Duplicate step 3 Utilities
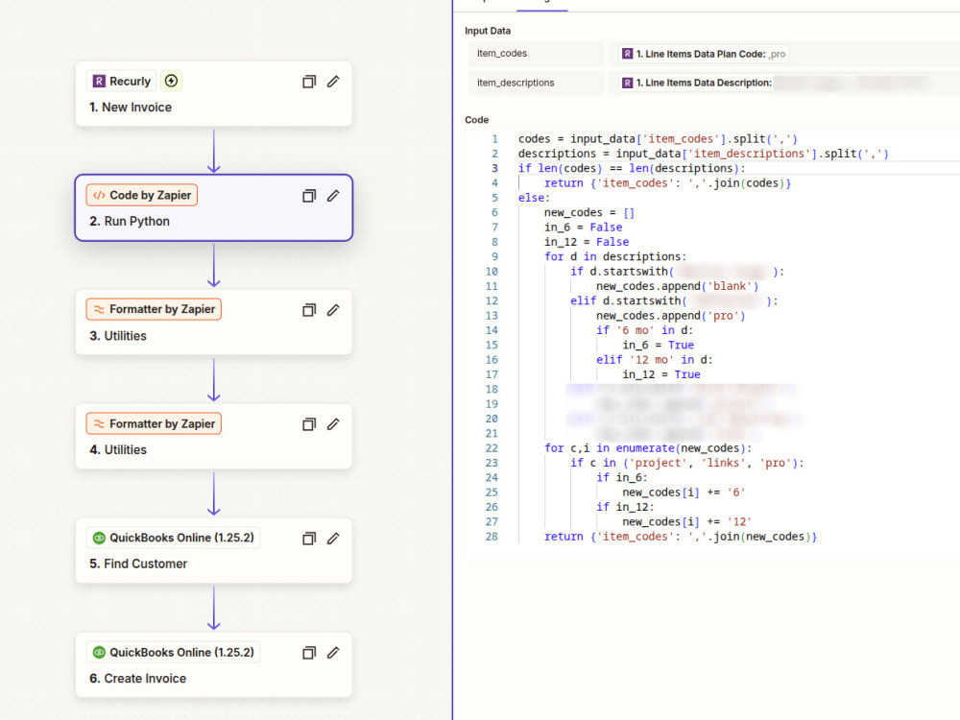This screenshot has height=720, width=960. pos(309,310)
